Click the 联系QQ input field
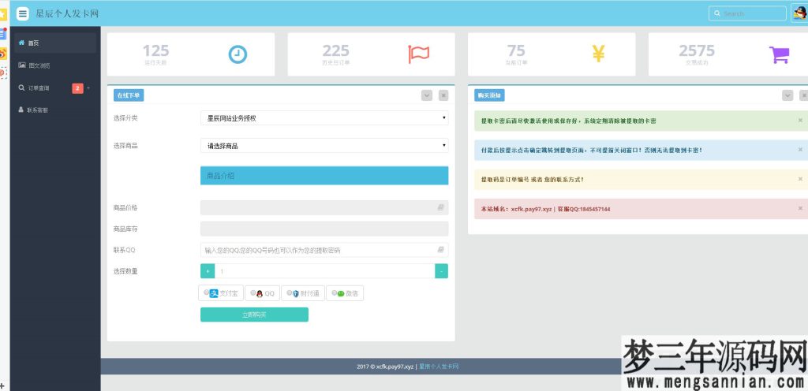The image size is (808, 391). point(319,250)
